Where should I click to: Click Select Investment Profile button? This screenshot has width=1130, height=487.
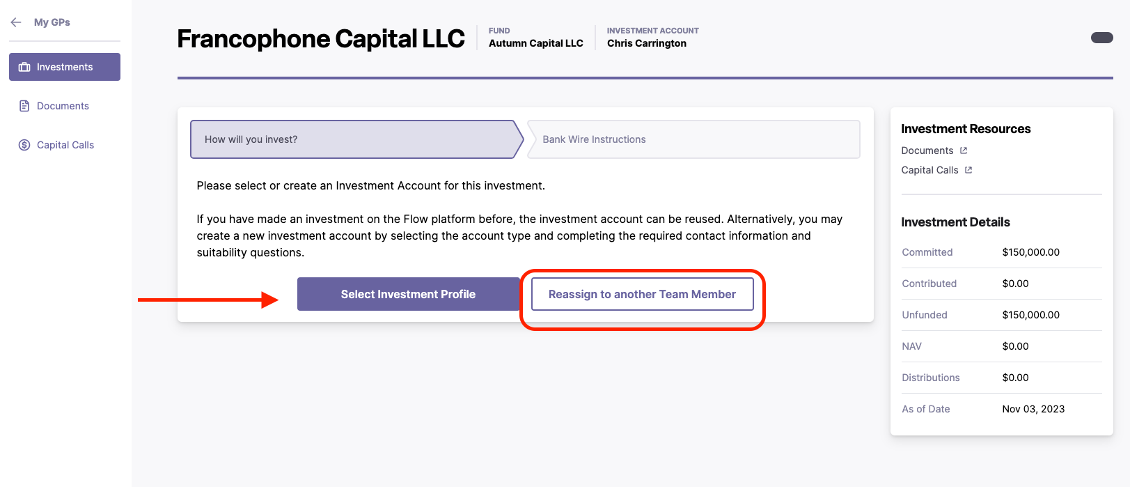pyautogui.click(x=408, y=294)
